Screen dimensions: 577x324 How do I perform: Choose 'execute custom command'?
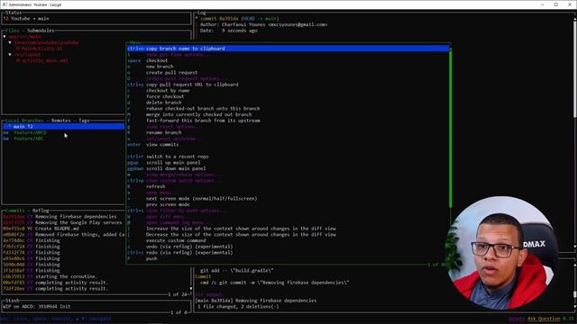pos(176,240)
